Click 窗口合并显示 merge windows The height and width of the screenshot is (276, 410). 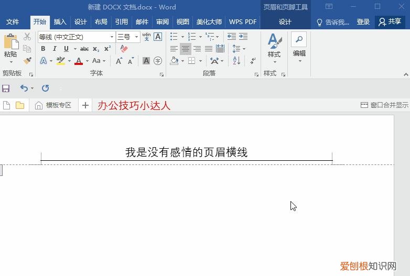[x=384, y=105]
